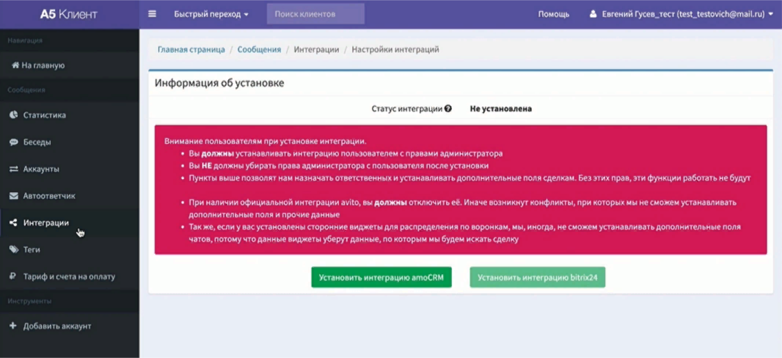Click the Помощь link in the header
The width and height of the screenshot is (782, 358).
click(x=553, y=14)
